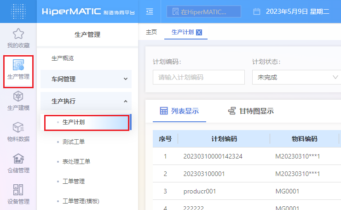The width and height of the screenshot is (341, 210).
Task: Focus the 在HiperMATIC search field
Action: [x=204, y=11]
